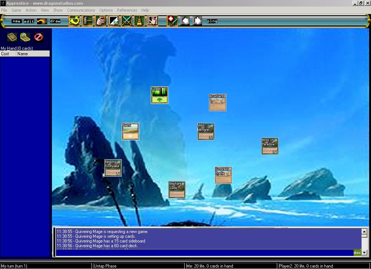
Task: Click the left arrow previous phase icon
Action: point(185,21)
